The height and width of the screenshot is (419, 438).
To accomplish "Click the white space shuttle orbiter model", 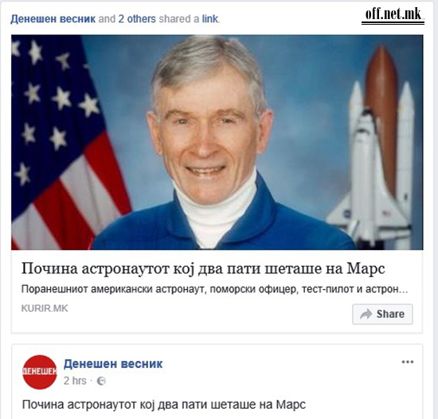I will click(x=367, y=178).
